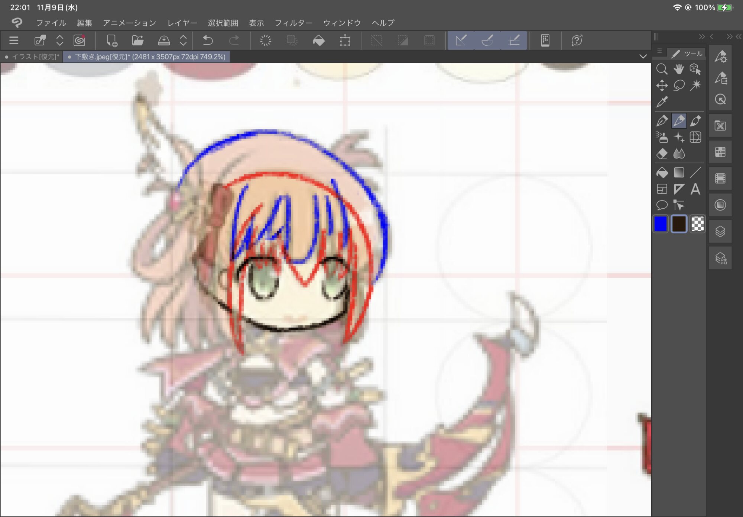
Task: Choose the Hand move-canvas tool
Action: tap(679, 69)
